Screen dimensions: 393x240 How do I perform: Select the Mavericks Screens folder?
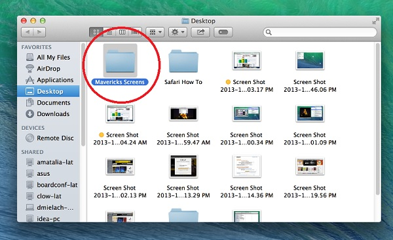120,65
